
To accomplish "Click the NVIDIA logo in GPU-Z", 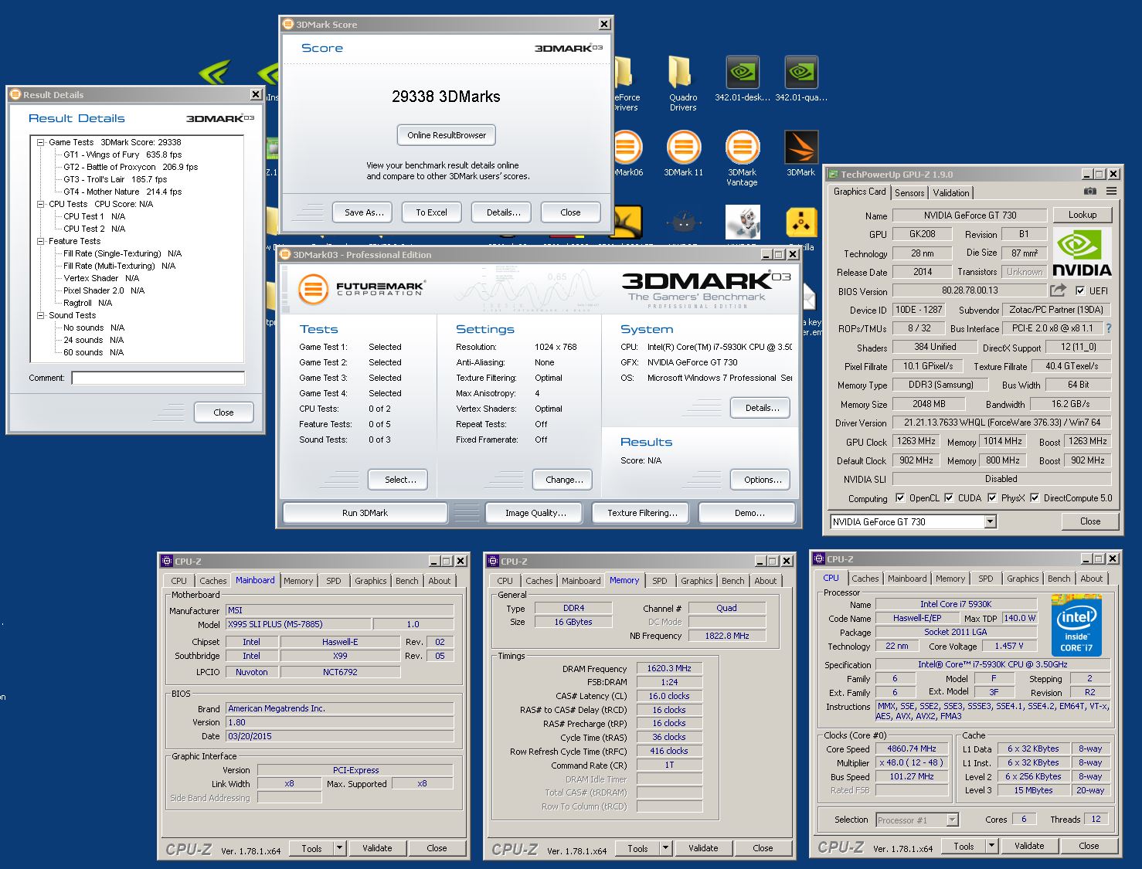I will 1082,253.
